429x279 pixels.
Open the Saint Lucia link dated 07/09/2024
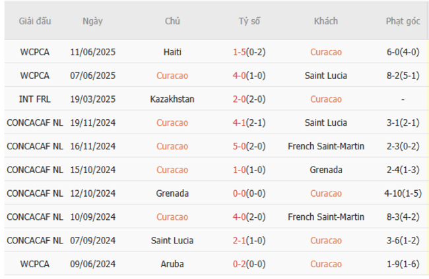(x=172, y=240)
